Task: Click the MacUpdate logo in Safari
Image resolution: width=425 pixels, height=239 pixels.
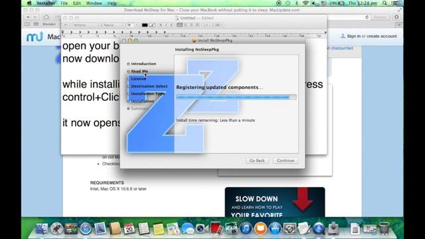Action: [35, 37]
